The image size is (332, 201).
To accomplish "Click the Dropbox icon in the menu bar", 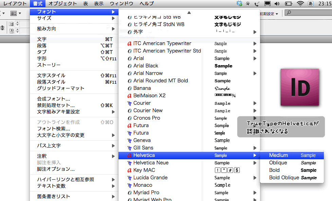I will pyautogui.click(x=239, y=4).
